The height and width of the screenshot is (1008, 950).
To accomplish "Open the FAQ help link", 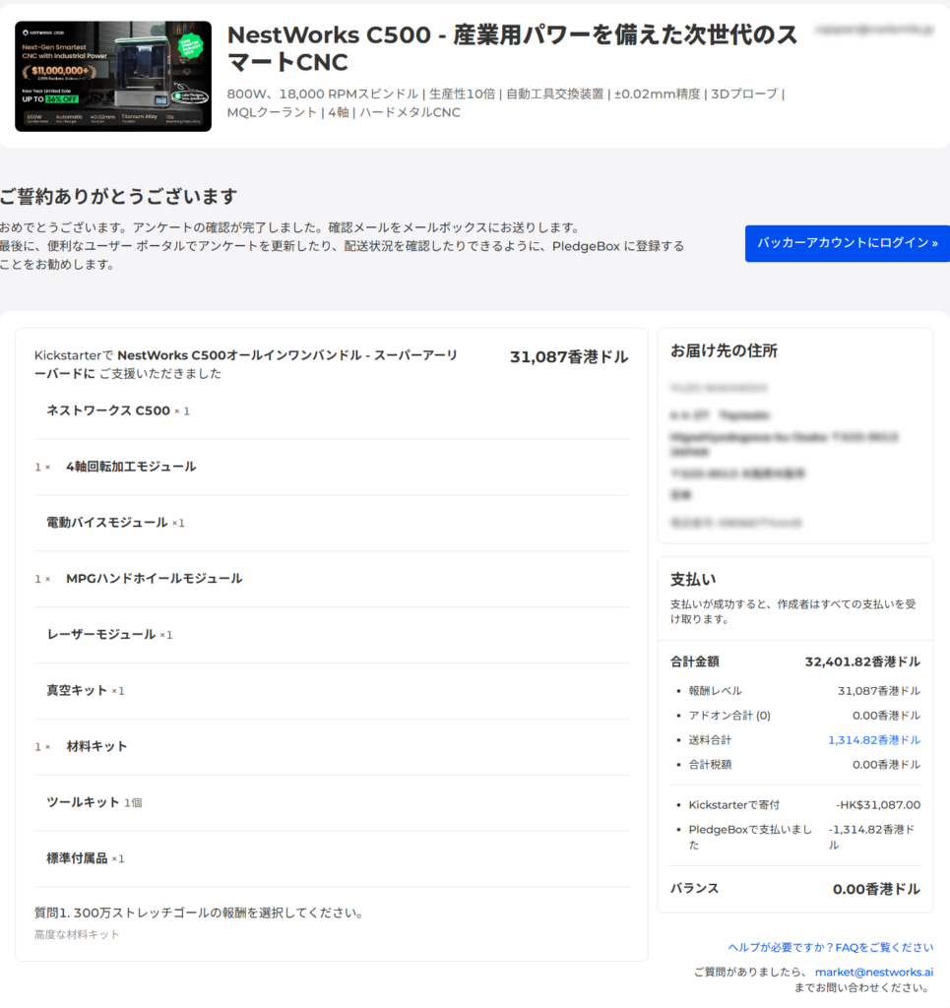I will [x=830, y=947].
